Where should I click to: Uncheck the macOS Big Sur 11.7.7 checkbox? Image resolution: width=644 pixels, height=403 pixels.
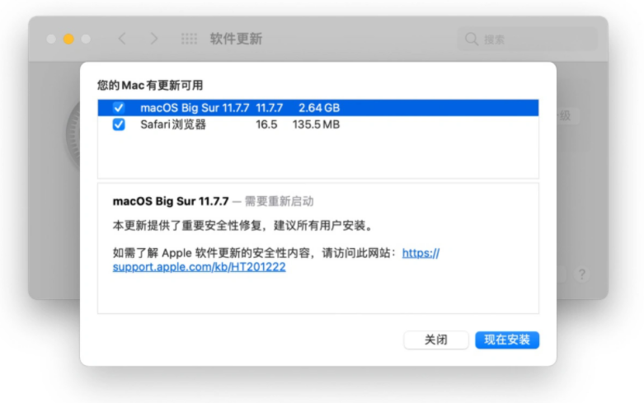click(119, 107)
